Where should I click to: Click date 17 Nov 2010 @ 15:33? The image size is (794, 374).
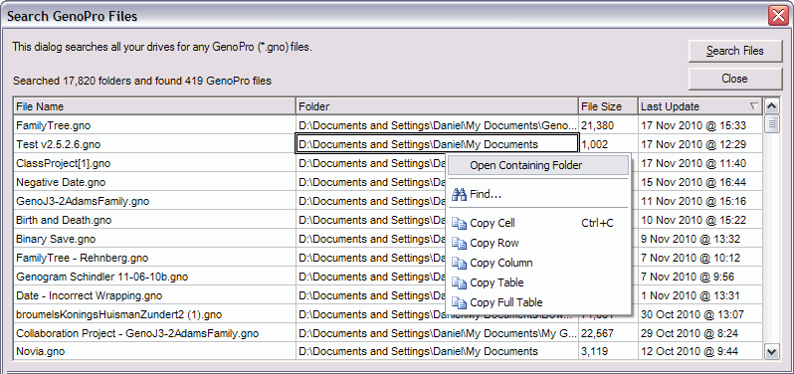pos(694,125)
